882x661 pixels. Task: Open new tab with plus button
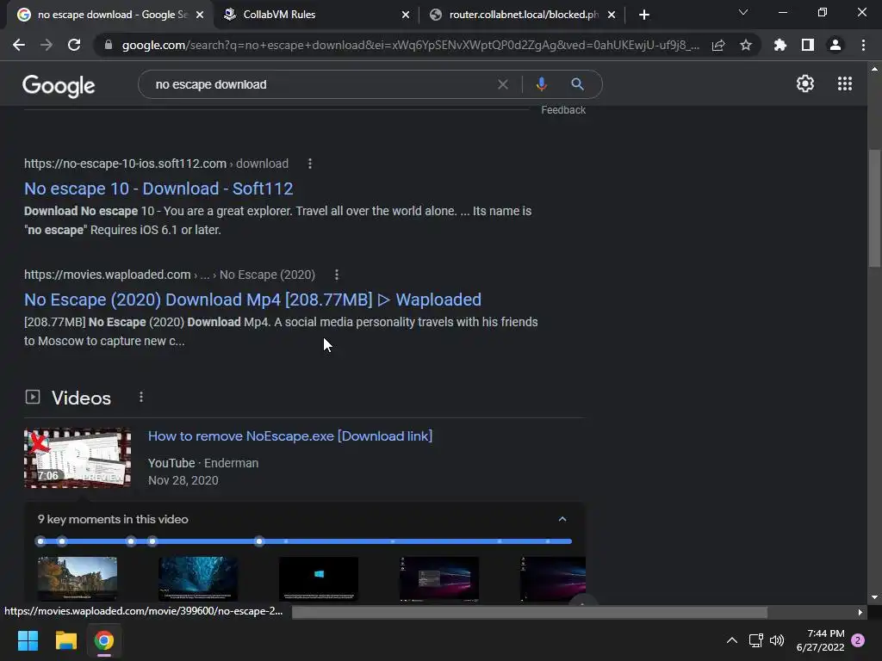click(644, 15)
